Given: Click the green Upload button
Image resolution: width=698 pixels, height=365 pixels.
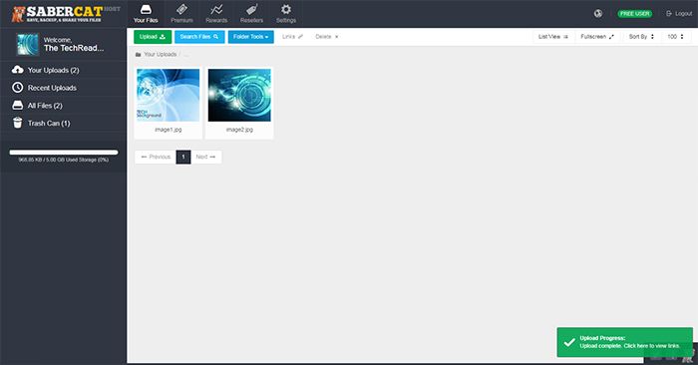Looking at the screenshot, I should pos(153,37).
